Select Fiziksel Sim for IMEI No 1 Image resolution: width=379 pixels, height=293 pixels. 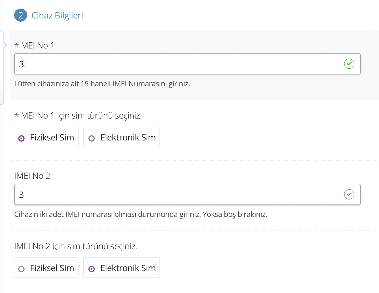[x=46, y=138]
